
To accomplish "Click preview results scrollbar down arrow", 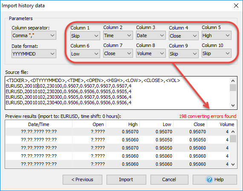I will (233, 164).
